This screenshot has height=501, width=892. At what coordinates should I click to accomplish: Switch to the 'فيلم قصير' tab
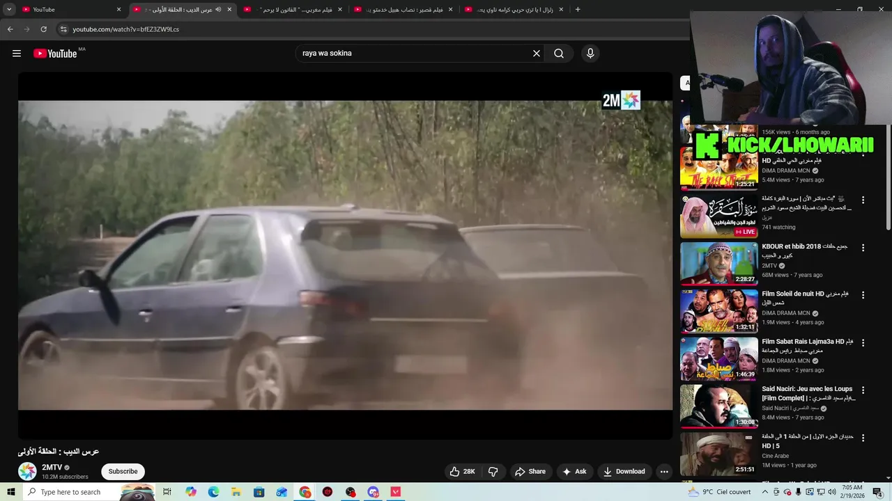coord(403,10)
